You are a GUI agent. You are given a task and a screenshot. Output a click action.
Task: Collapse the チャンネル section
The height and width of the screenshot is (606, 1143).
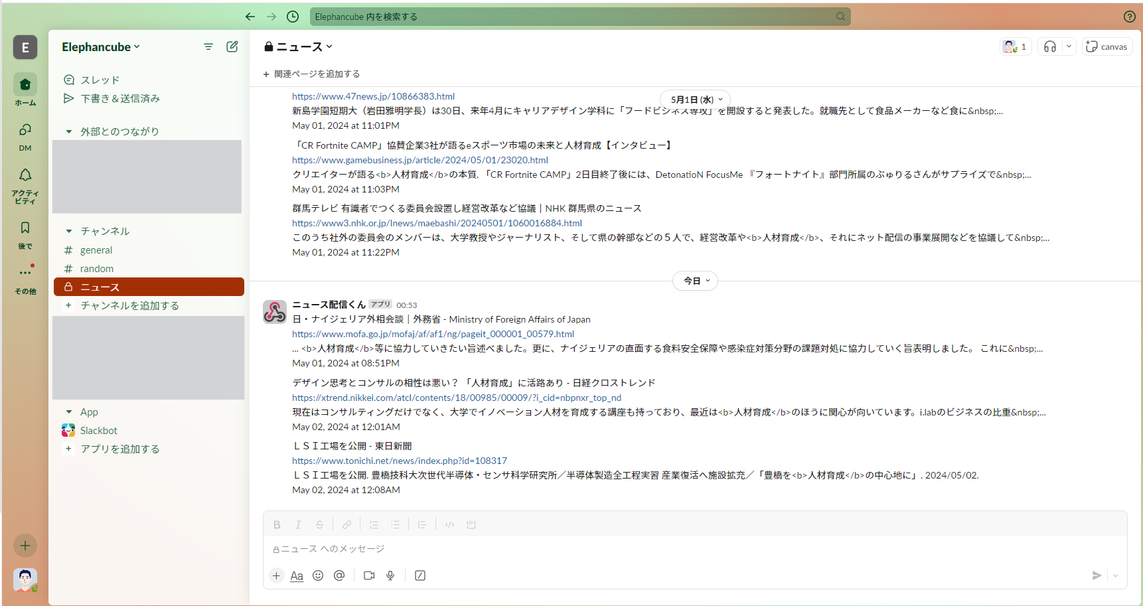pos(69,231)
